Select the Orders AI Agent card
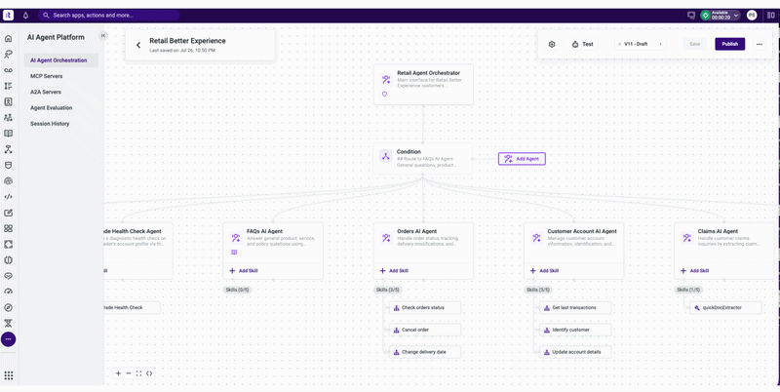 423,251
